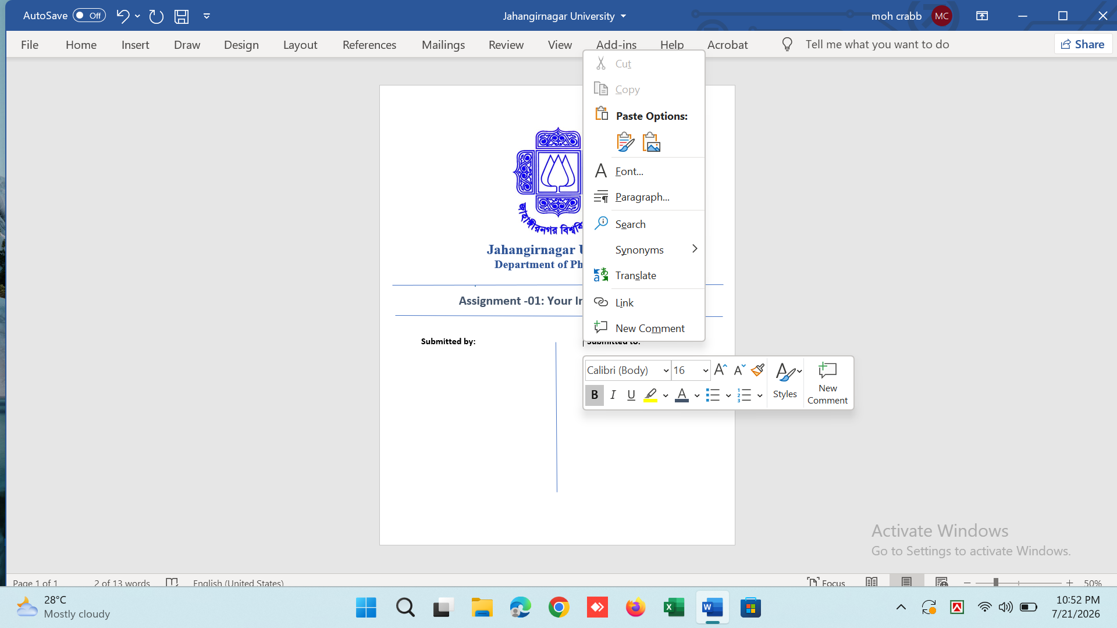Click the word count in status bar

pos(122,583)
